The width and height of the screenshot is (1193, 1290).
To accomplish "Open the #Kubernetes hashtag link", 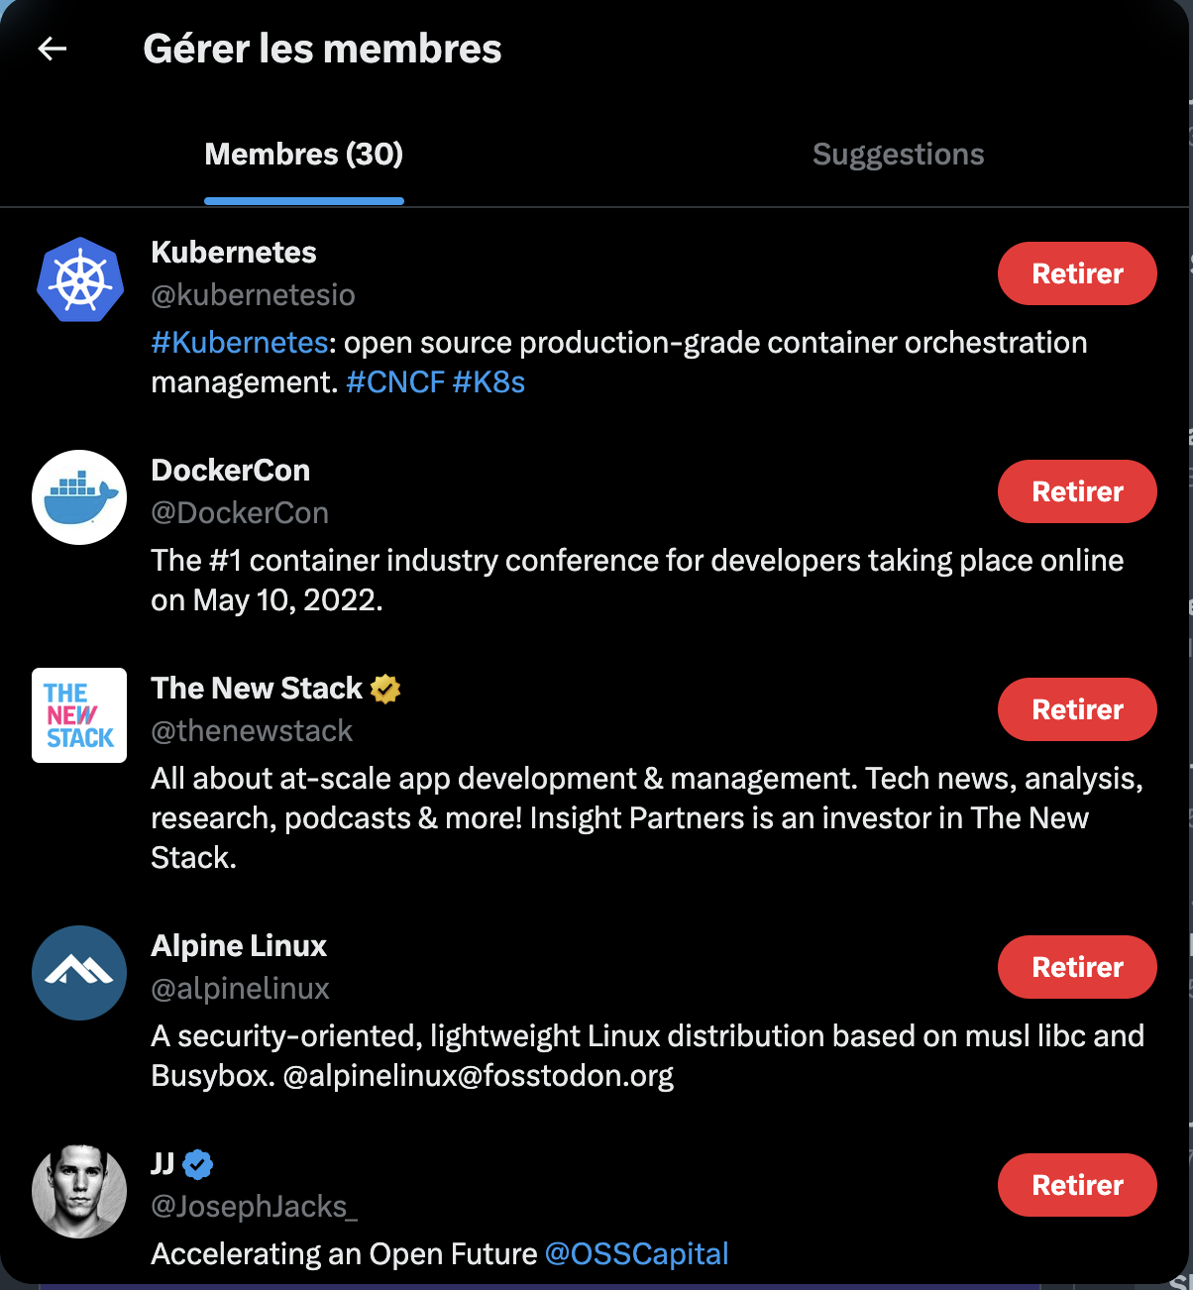I will tap(239, 343).
